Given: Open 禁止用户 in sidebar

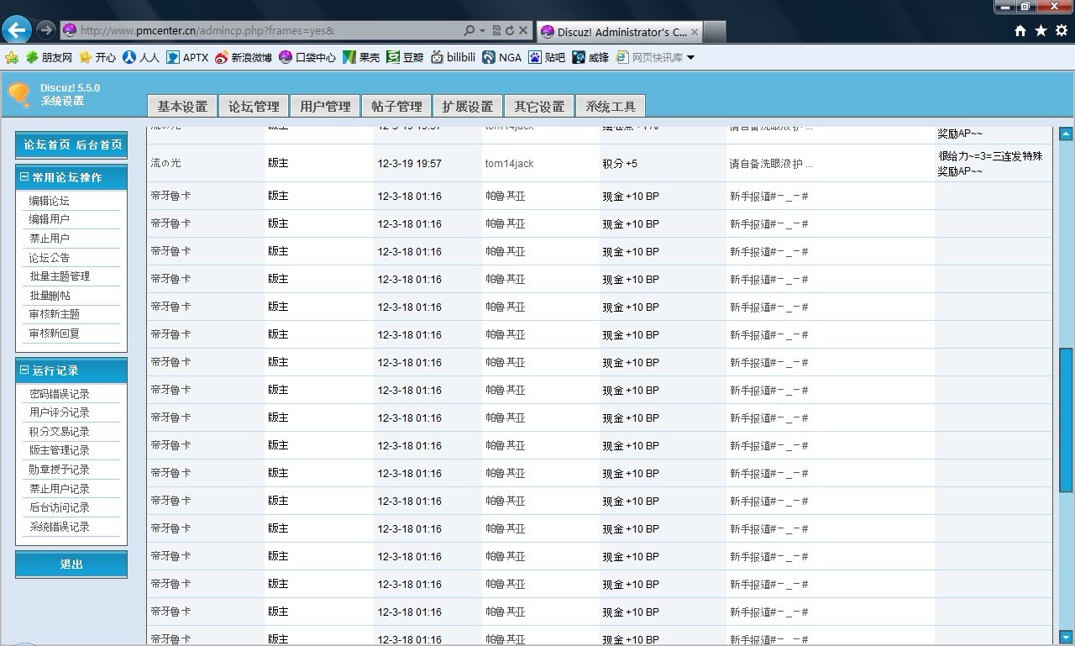Looking at the screenshot, I should (50, 239).
